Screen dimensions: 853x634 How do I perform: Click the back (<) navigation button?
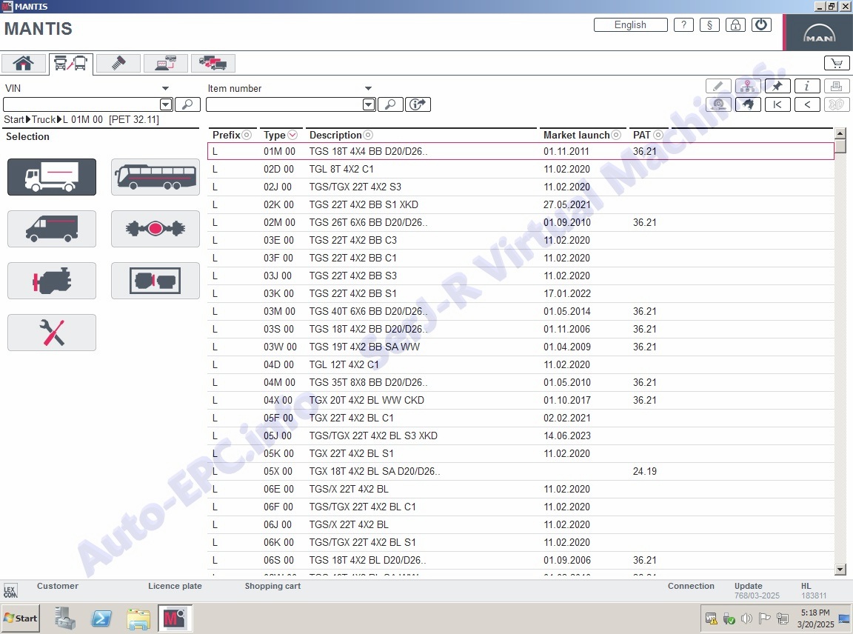tap(807, 104)
